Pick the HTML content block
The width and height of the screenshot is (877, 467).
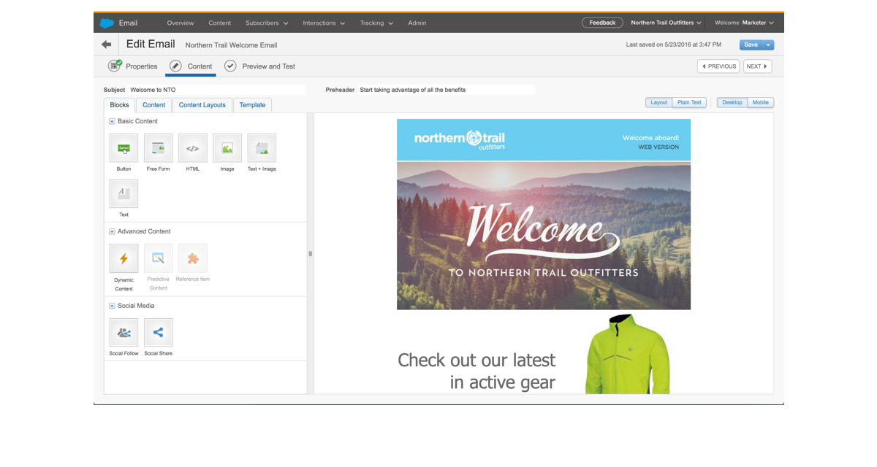[192, 148]
